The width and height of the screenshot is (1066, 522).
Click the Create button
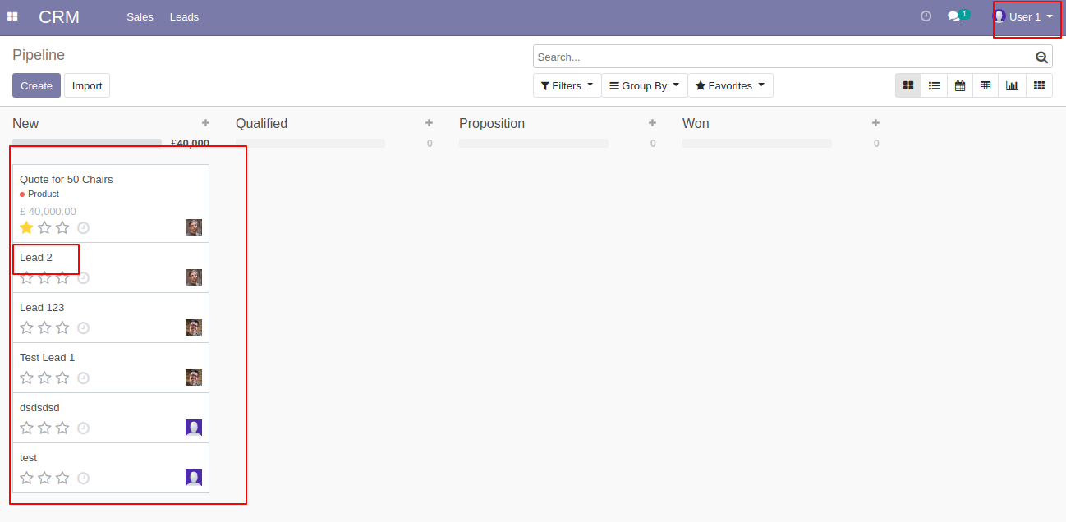36,85
